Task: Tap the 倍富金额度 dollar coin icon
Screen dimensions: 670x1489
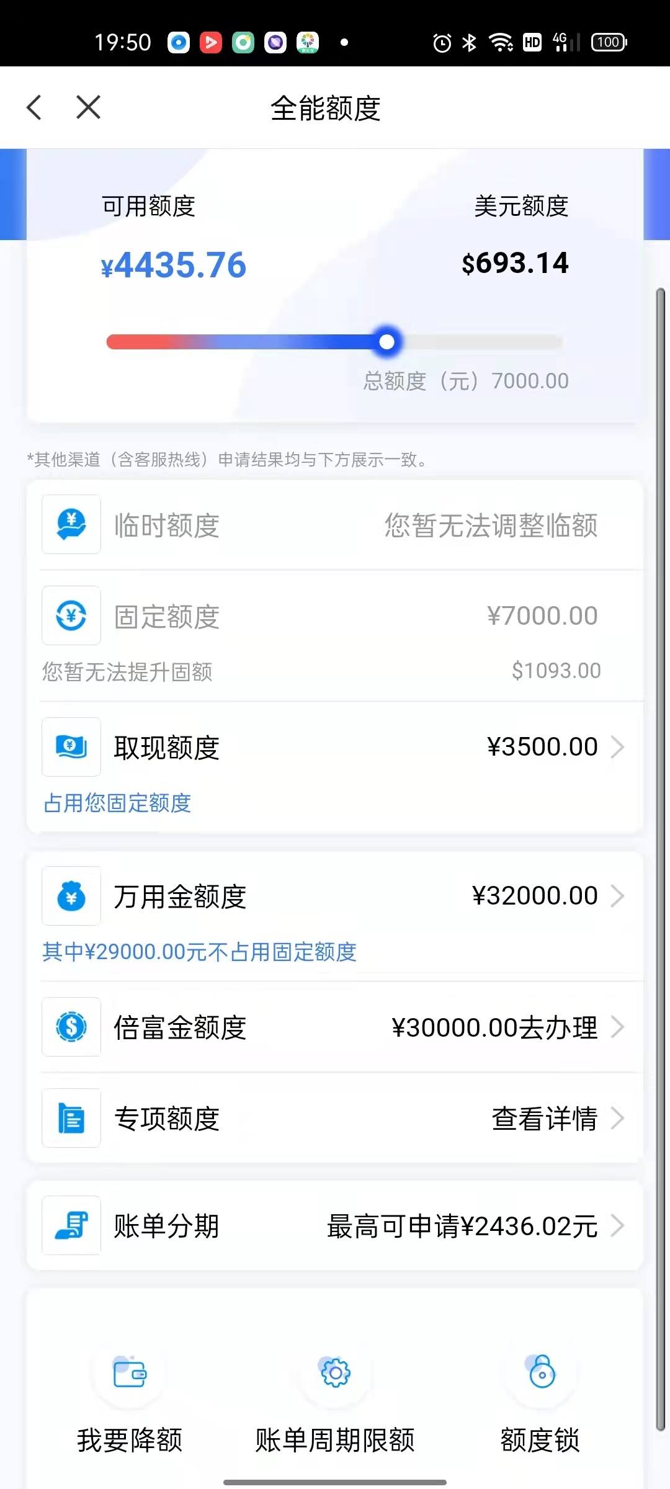Action: (71, 1027)
